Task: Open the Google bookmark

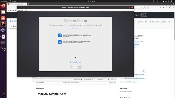Action: click(11, 10)
